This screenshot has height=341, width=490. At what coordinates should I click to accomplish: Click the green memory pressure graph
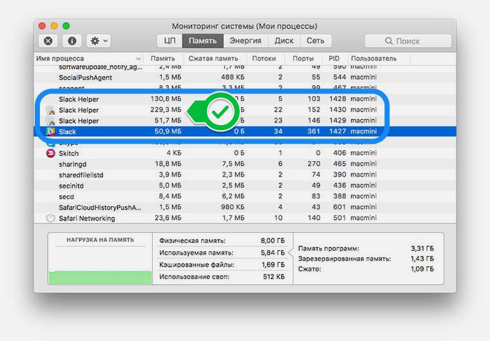point(100,277)
